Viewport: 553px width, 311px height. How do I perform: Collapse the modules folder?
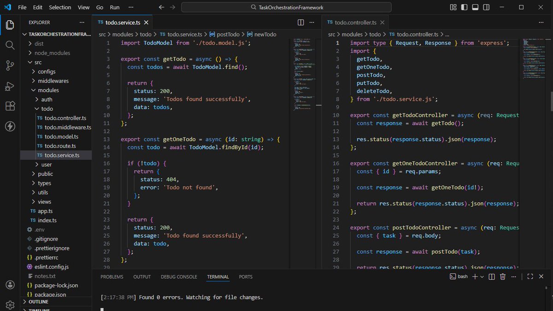[56, 90]
